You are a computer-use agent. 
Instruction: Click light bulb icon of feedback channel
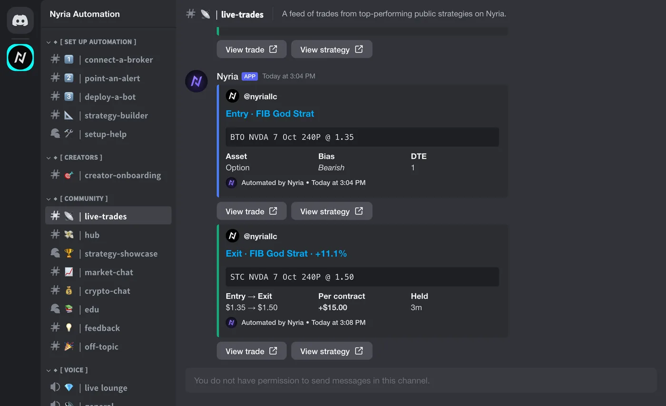69,328
